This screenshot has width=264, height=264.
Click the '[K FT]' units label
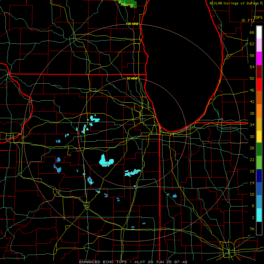[x=248, y=20]
